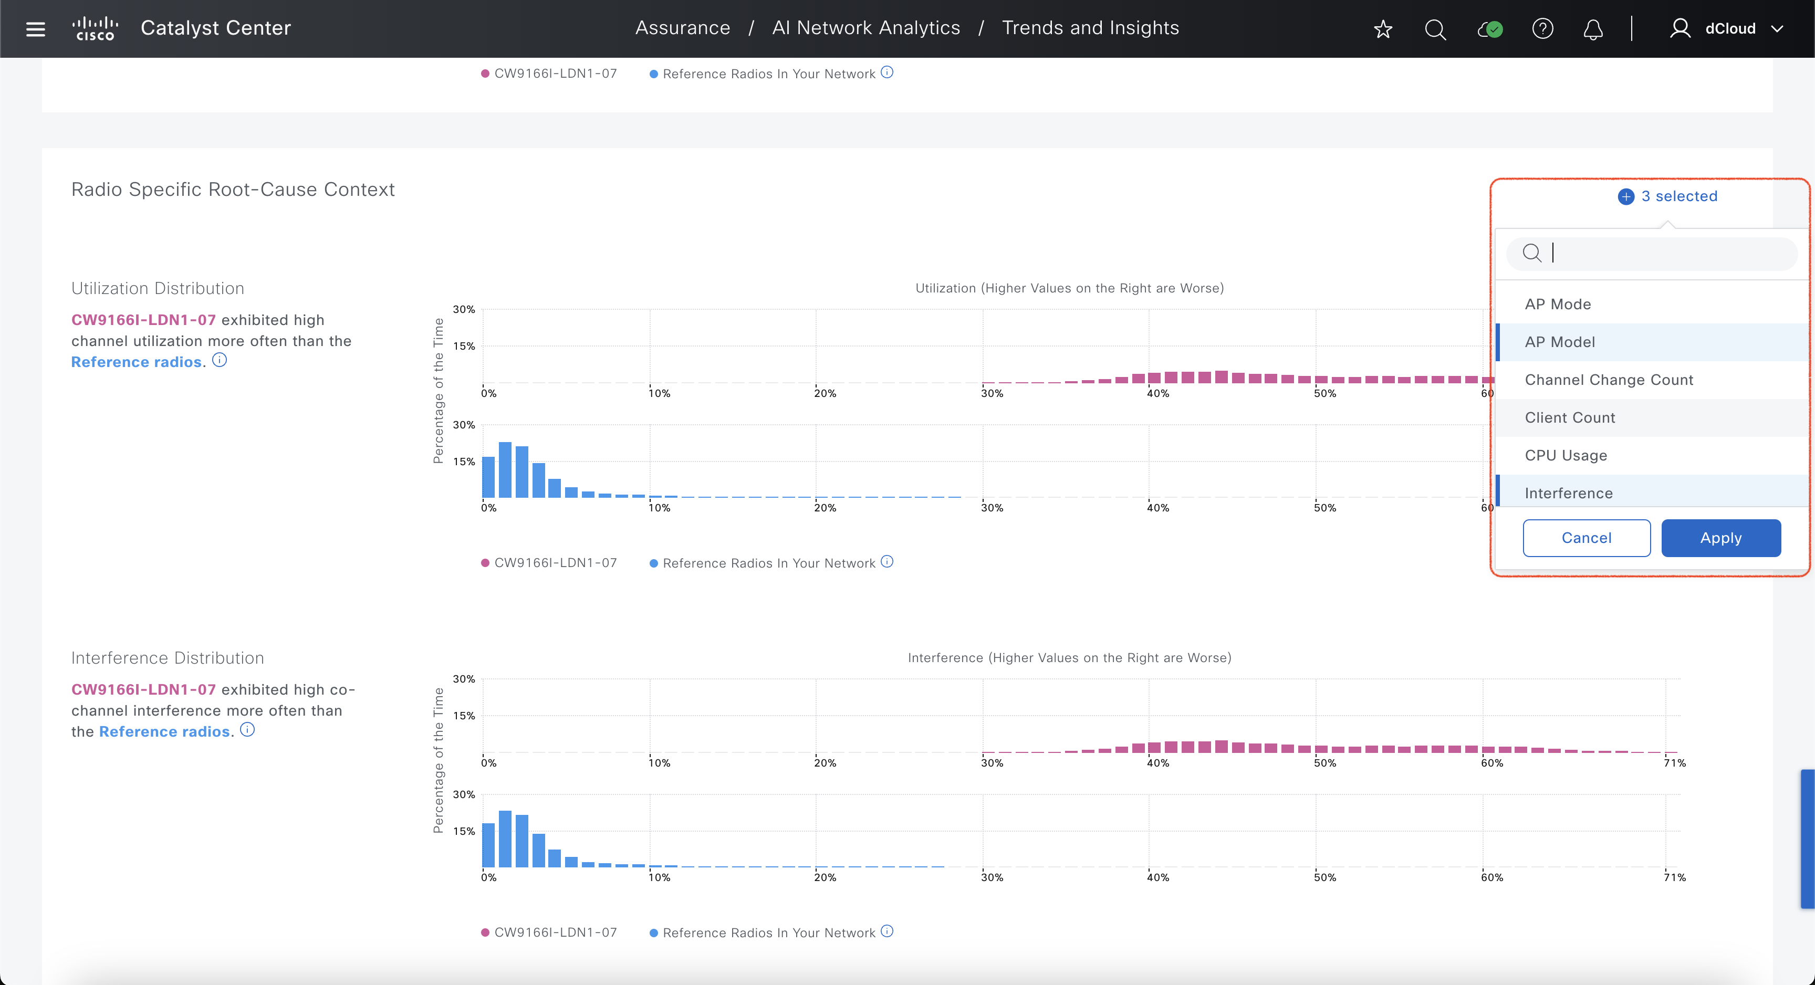This screenshot has width=1815, height=985.
Task: Click CW9166I-LDN1-07 link in Interference description
Action: pos(143,690)
